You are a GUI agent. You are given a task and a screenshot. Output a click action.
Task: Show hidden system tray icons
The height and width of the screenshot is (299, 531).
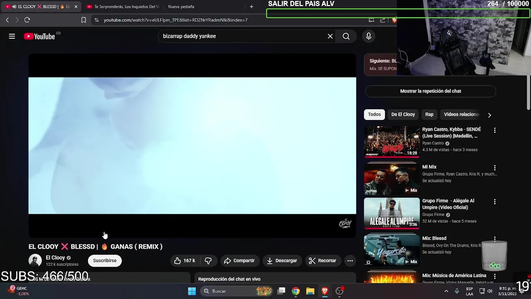446,291
